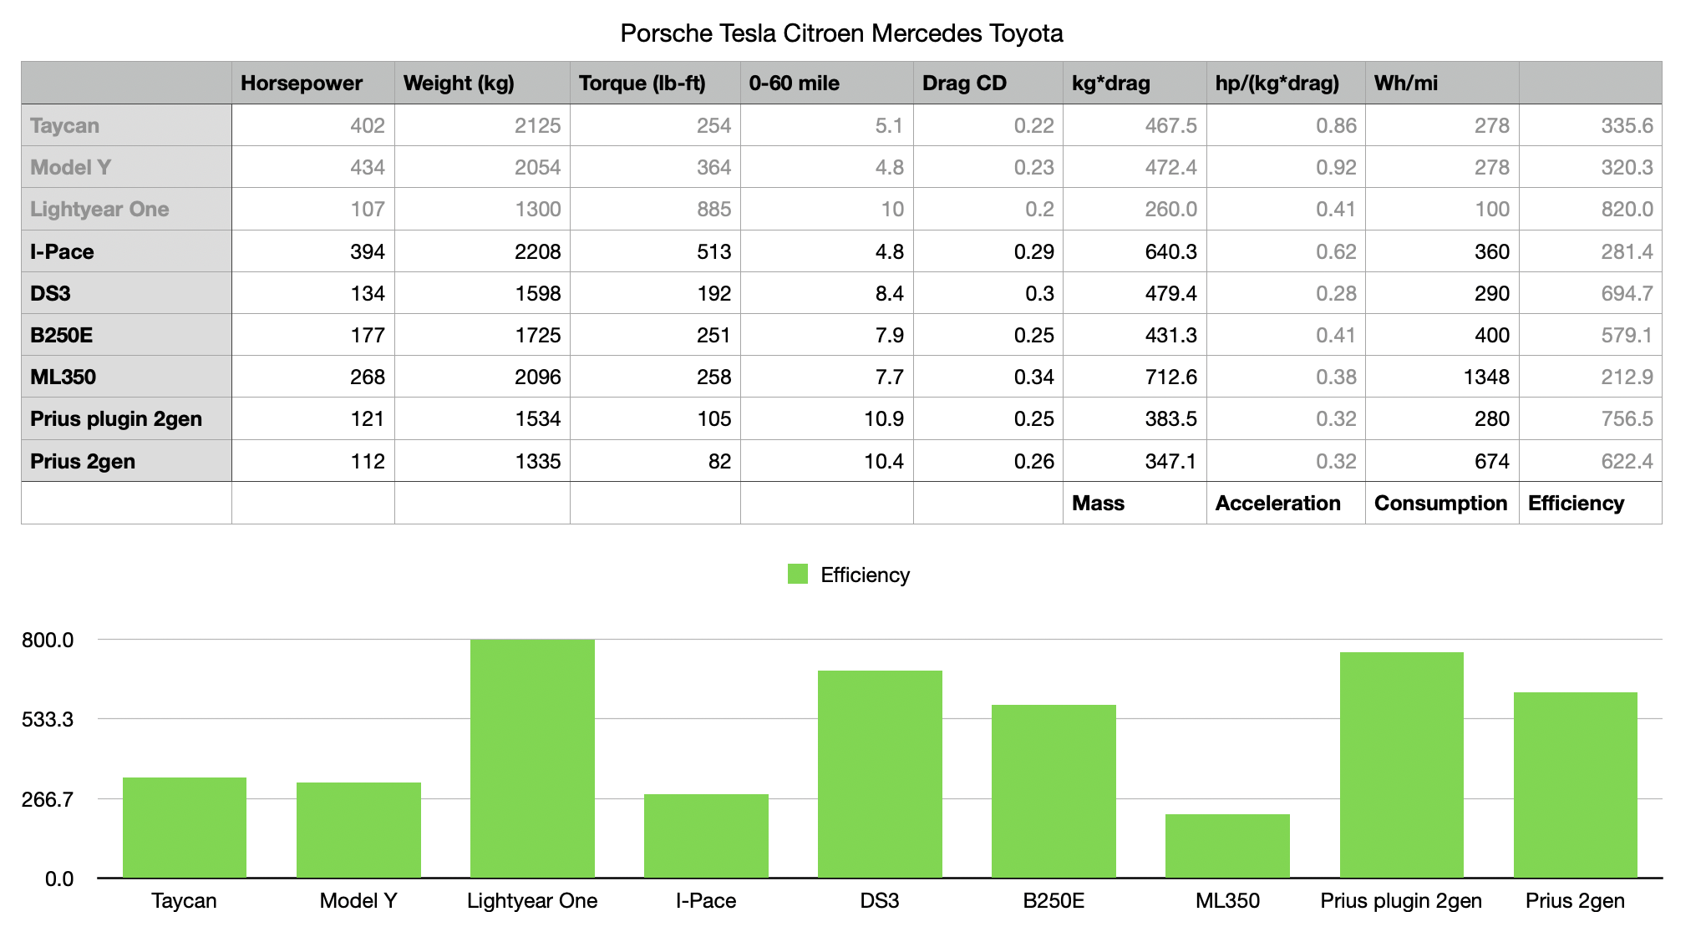Screen dimensions: 1706x937
Task: Click the ML350 Wh/mi value 1348
Action: click(x=1487, y=377)
